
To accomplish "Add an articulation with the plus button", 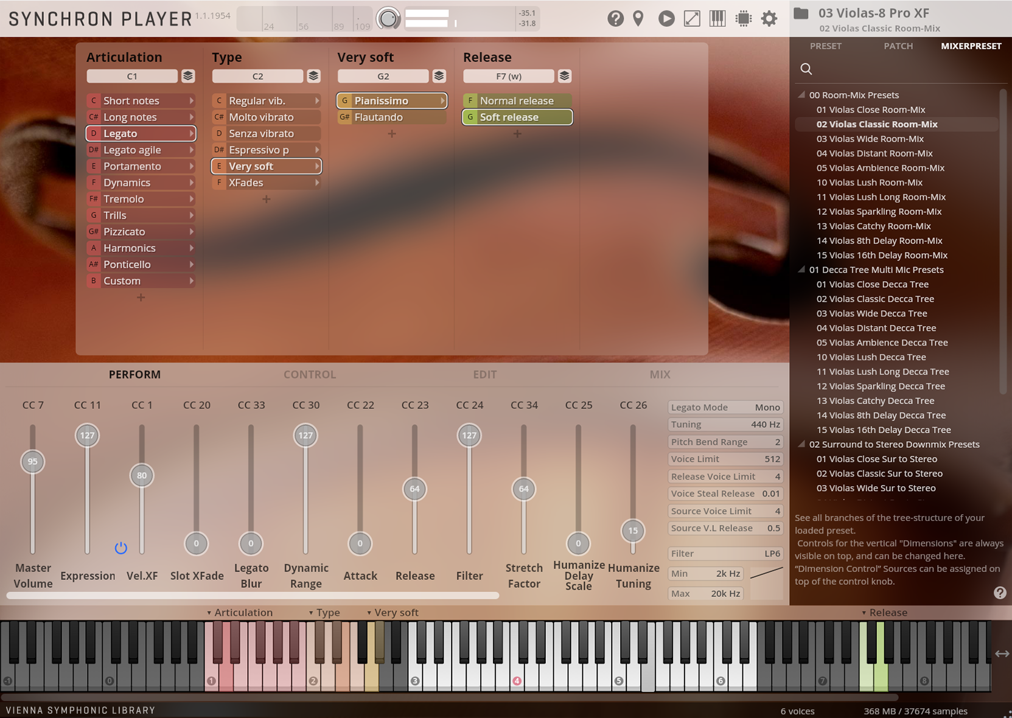I will point(140,298).
